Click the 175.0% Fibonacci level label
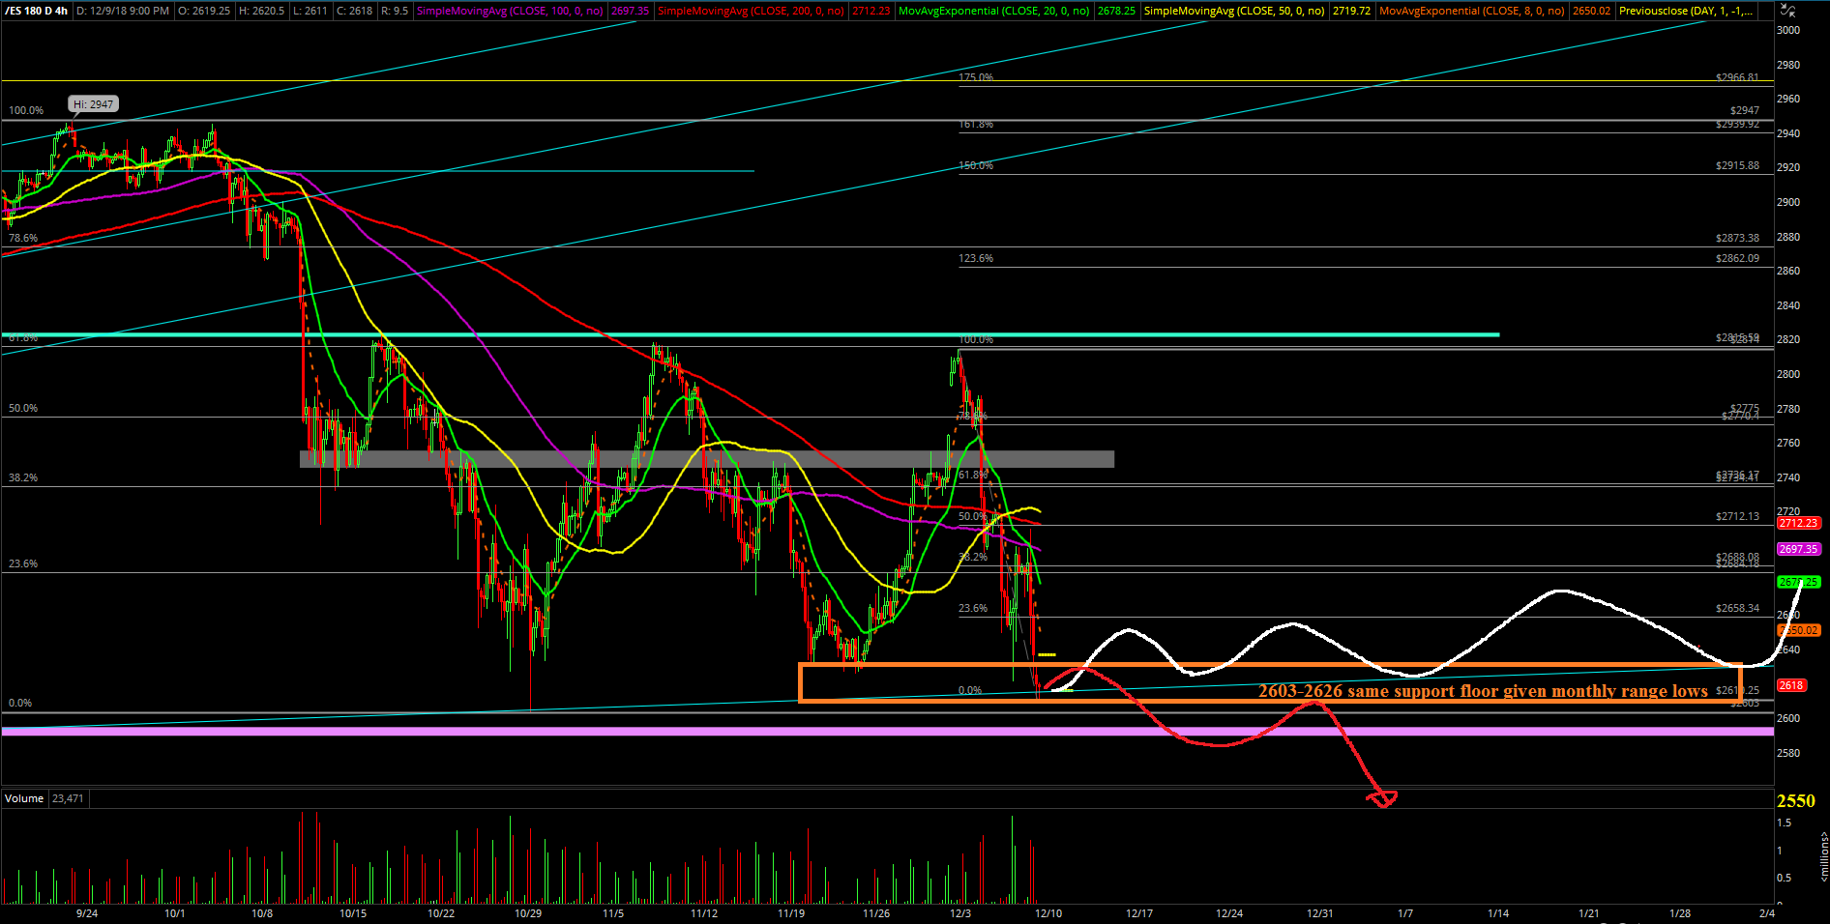The width and height of the screenshot is (1830, 924). tap(976, 77)
